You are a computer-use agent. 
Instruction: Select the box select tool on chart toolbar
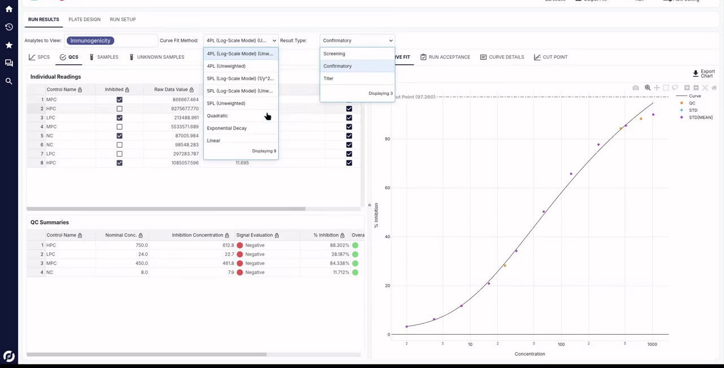pyautogui.click(x=666, y=88)
